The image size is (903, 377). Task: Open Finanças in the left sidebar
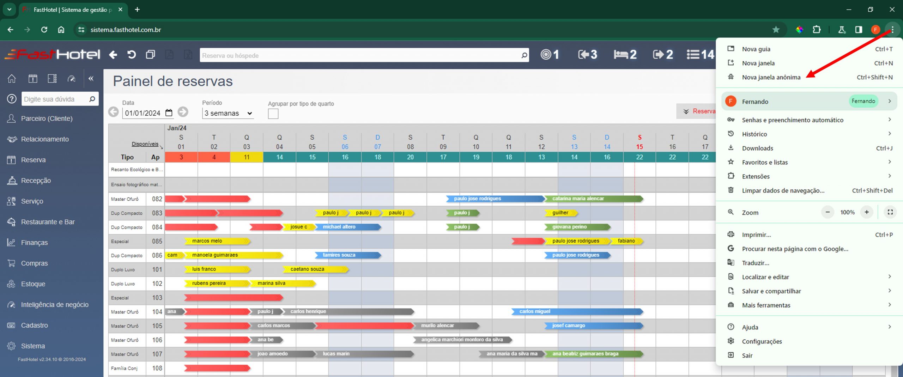pos(34,243)
